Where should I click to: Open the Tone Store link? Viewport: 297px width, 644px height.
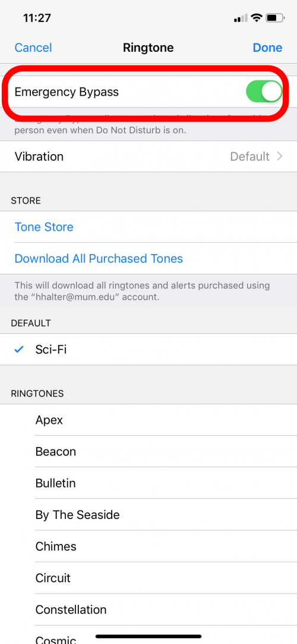pos(44,227)
